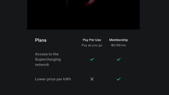169x95 pixels.
Task: Click the 'Lower price per kWh' row label
Action: tap(53, 79)
